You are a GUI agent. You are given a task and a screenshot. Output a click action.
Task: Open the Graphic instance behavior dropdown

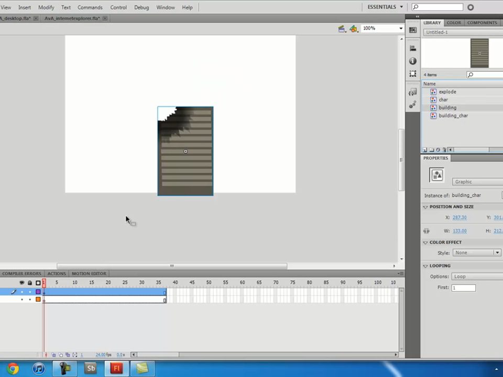(477, 182)
